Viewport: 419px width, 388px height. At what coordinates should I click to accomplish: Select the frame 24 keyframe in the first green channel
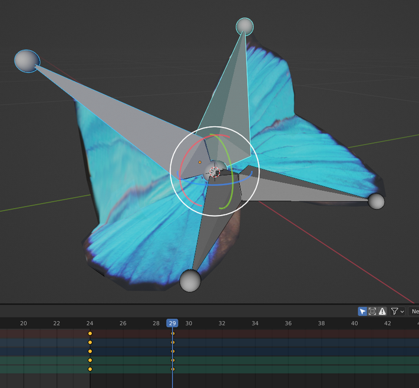[90, 360]
